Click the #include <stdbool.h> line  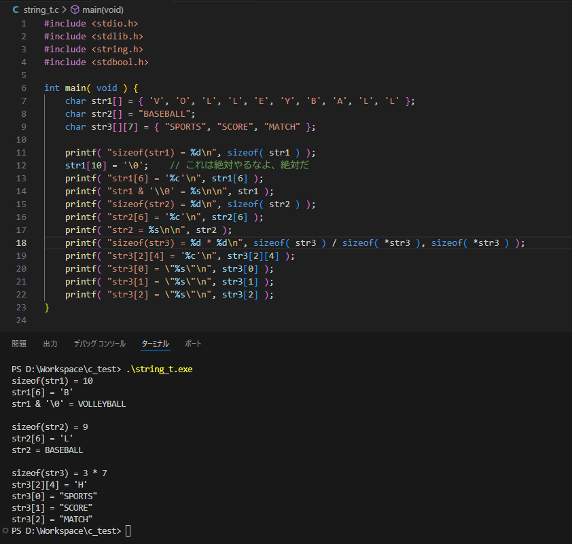[96, 62]
